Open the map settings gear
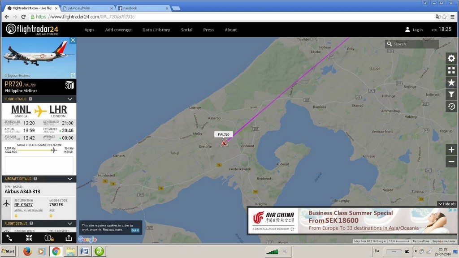This screenshot has width=459, height=258. click(451, 58)
